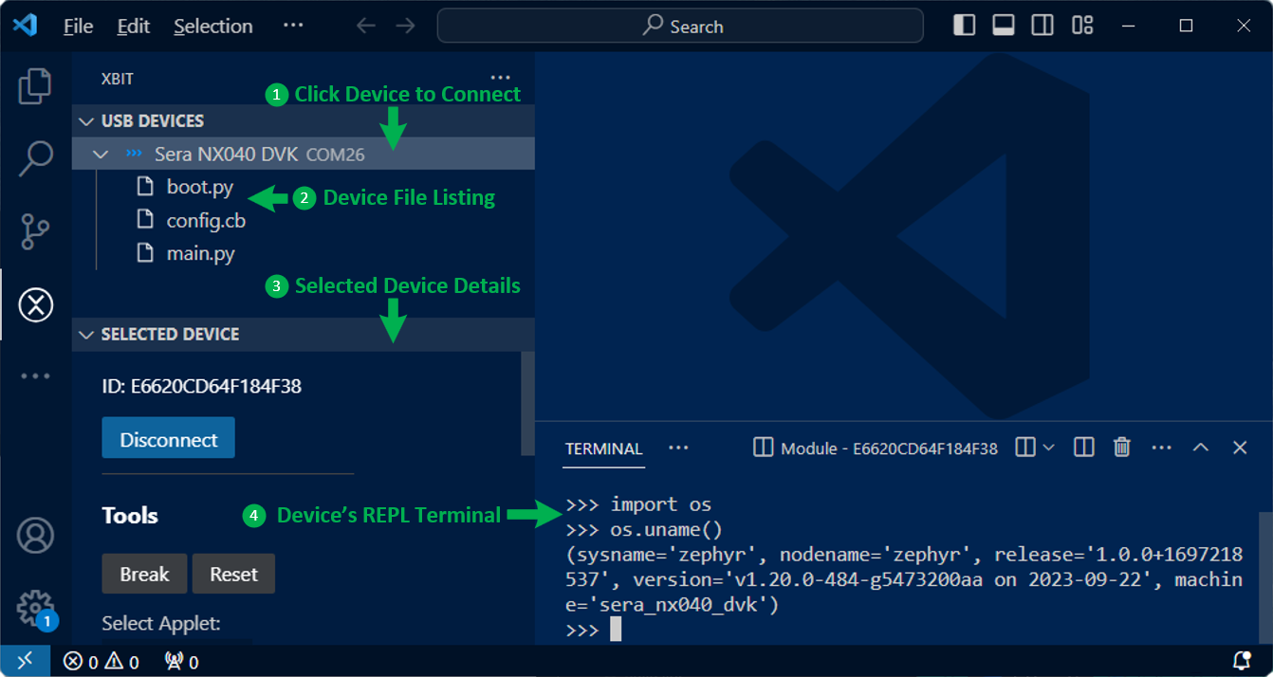The height and width of the screenshot is (677, 1273).
Task: Click the sidebar vertical scrollbar
Action: coord(527,403)
